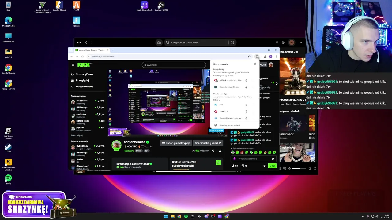Open the KICKs button
The height and width of the screenshot is (220, 392).
click(x=263, y=65)
